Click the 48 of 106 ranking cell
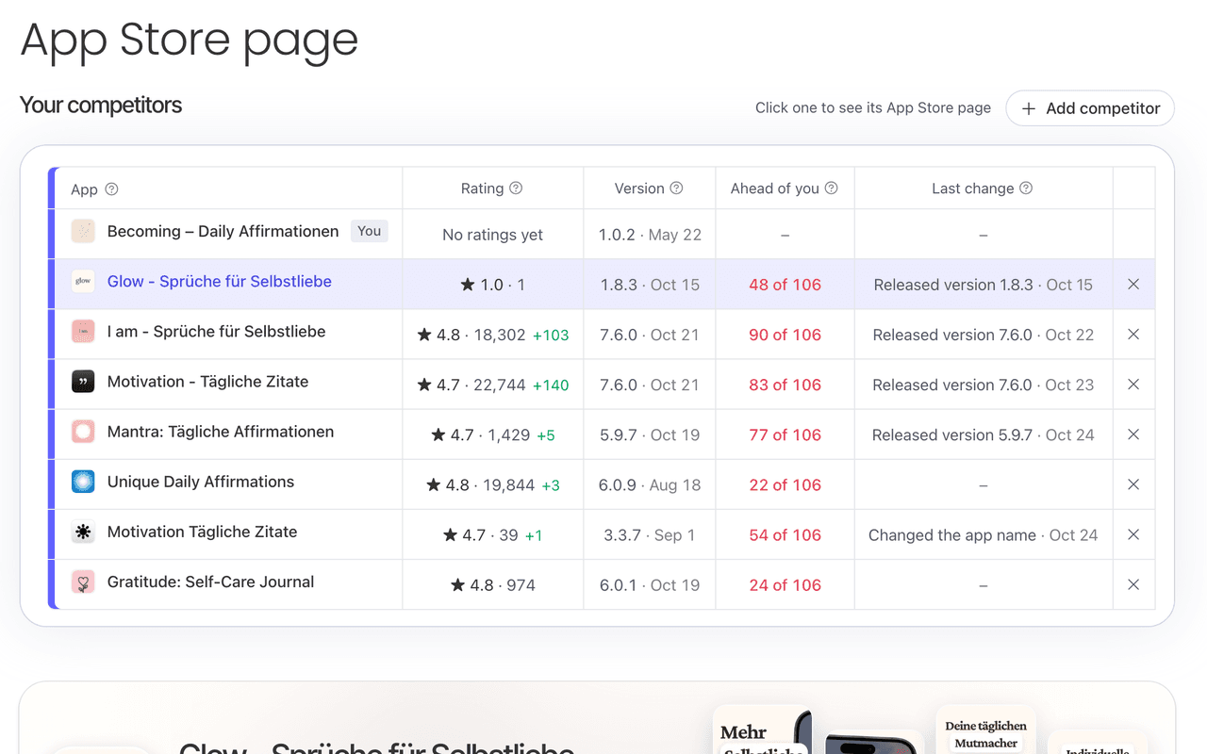1207x754 pixels. point(785,285)
